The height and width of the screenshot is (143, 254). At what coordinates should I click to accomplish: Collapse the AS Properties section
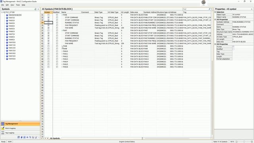tap(216, 19)
